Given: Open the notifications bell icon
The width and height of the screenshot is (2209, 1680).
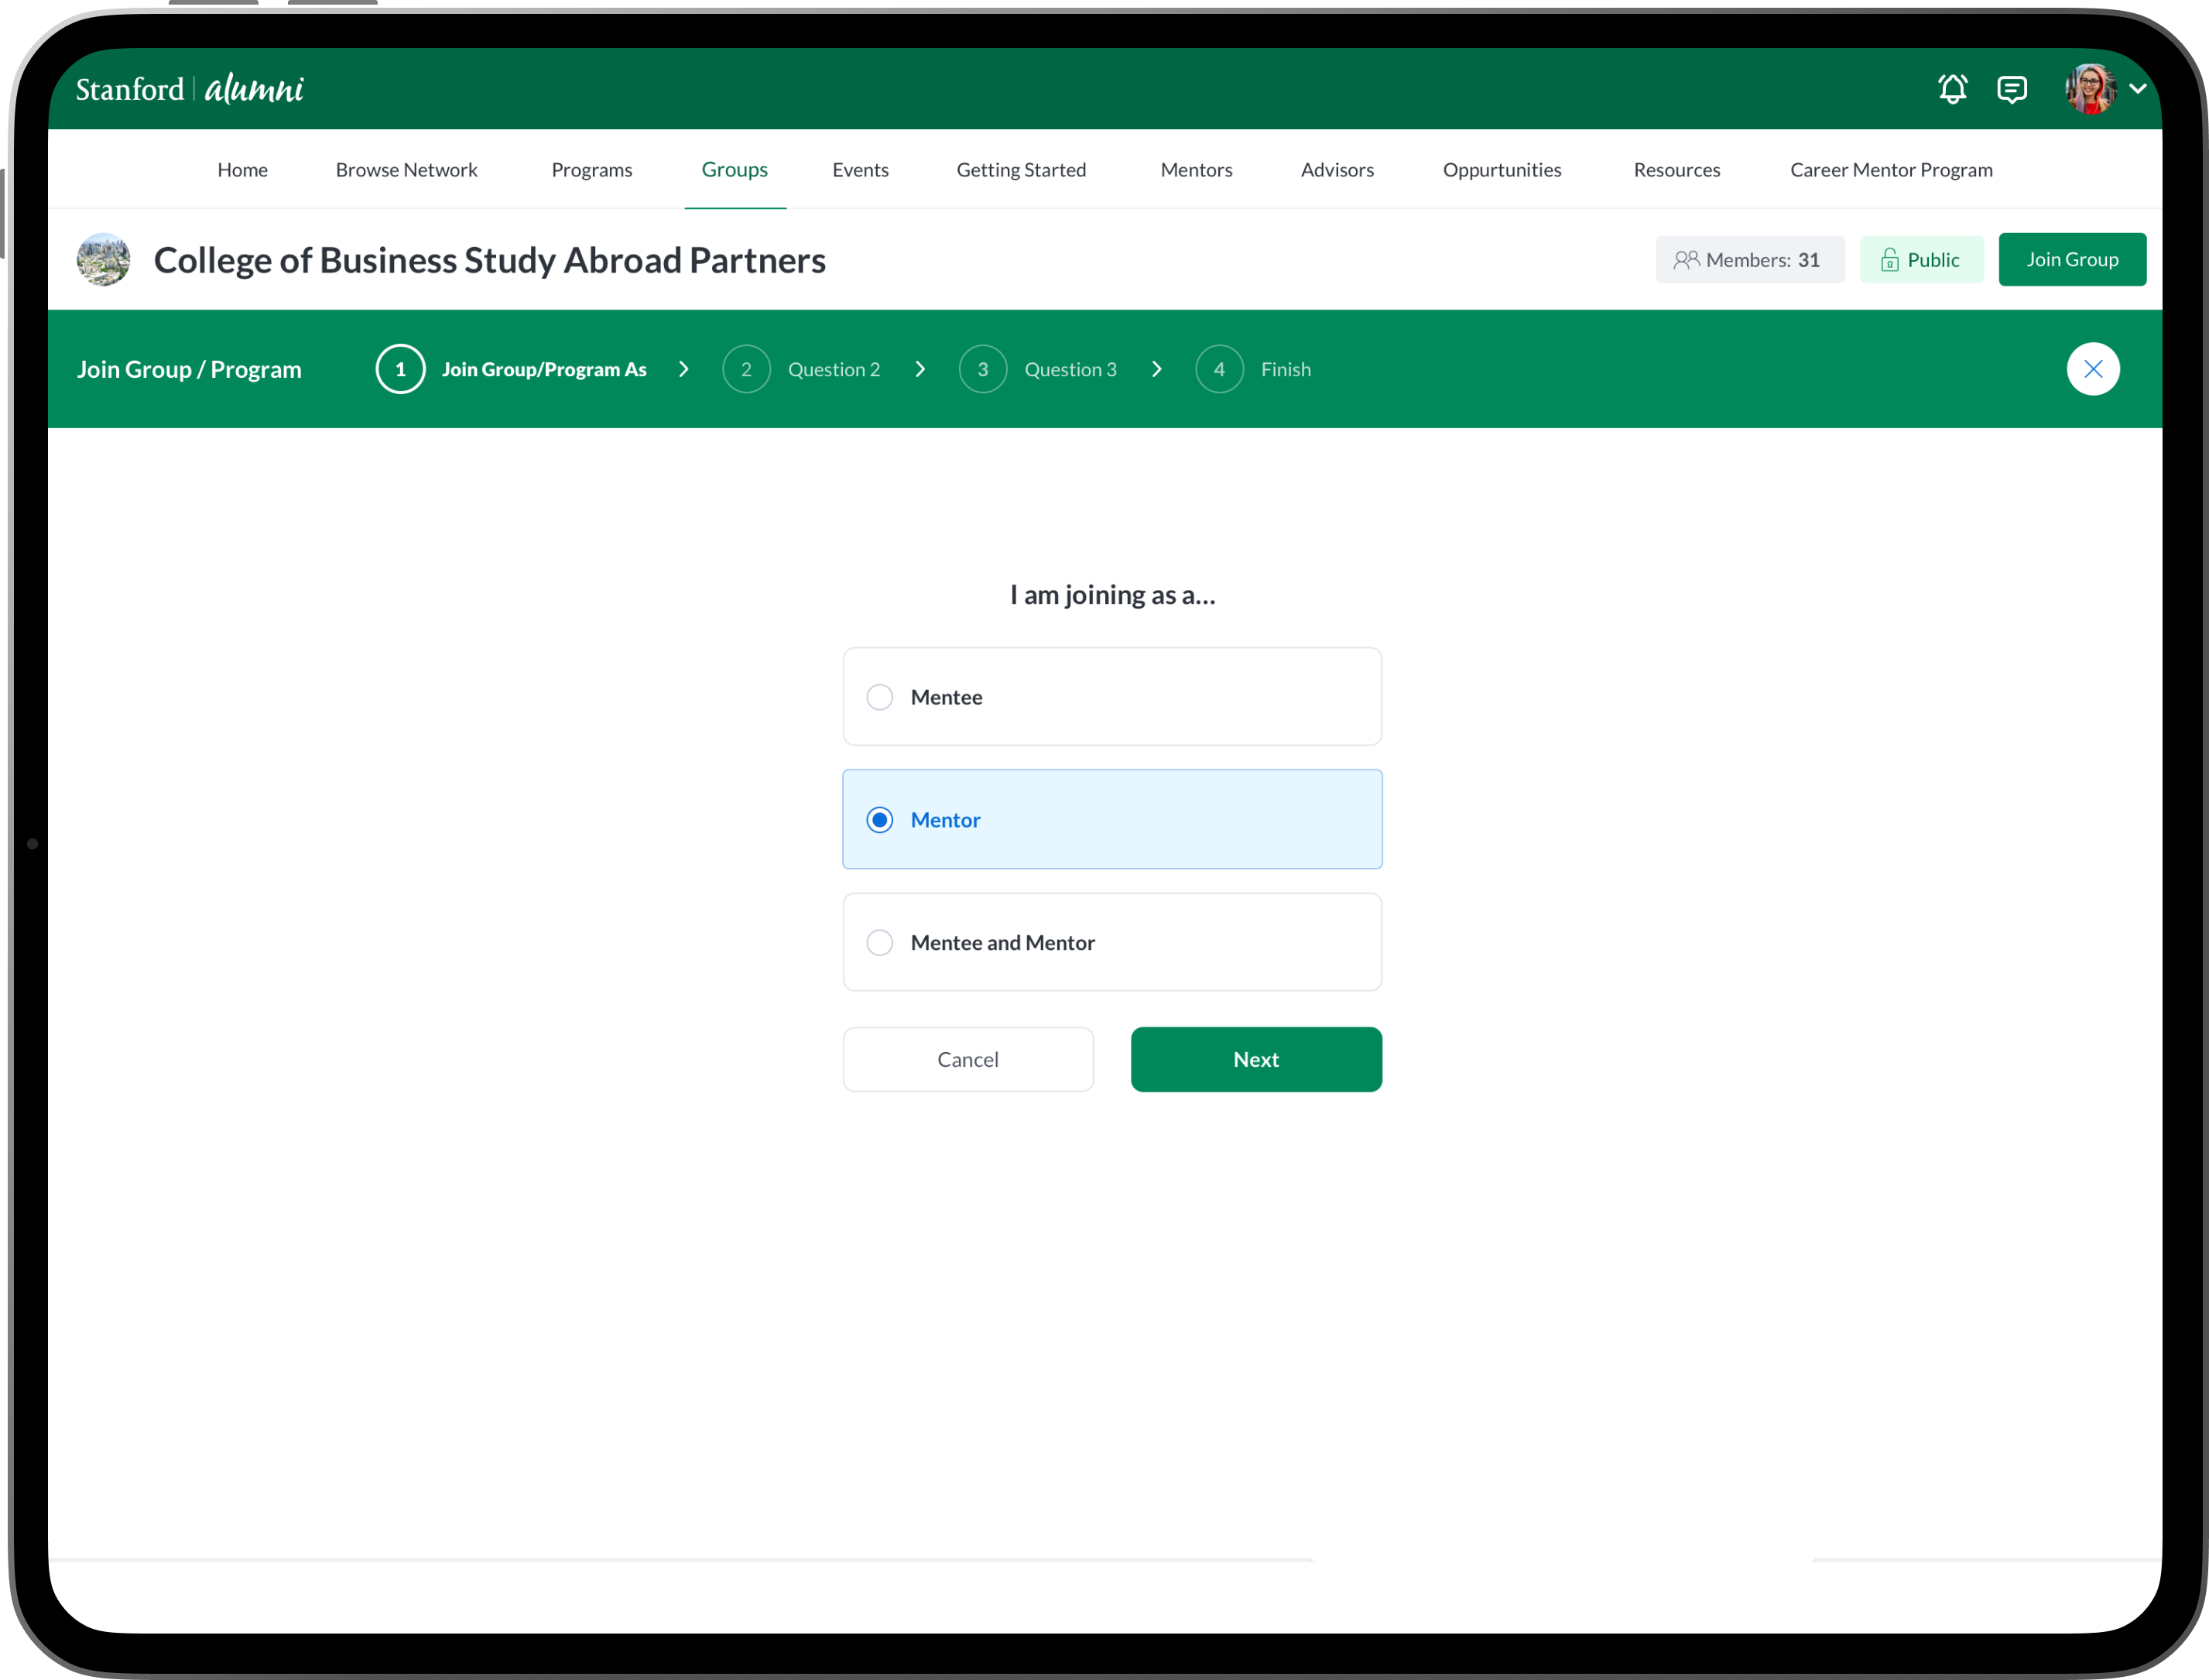Looking at the screenshot, I should 1952,89.
